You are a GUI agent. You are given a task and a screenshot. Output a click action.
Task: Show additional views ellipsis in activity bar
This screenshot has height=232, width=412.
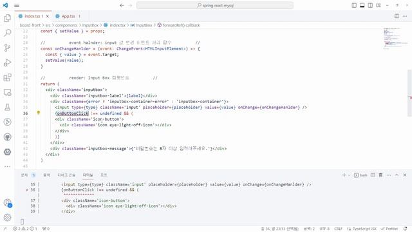coord(7,166)
